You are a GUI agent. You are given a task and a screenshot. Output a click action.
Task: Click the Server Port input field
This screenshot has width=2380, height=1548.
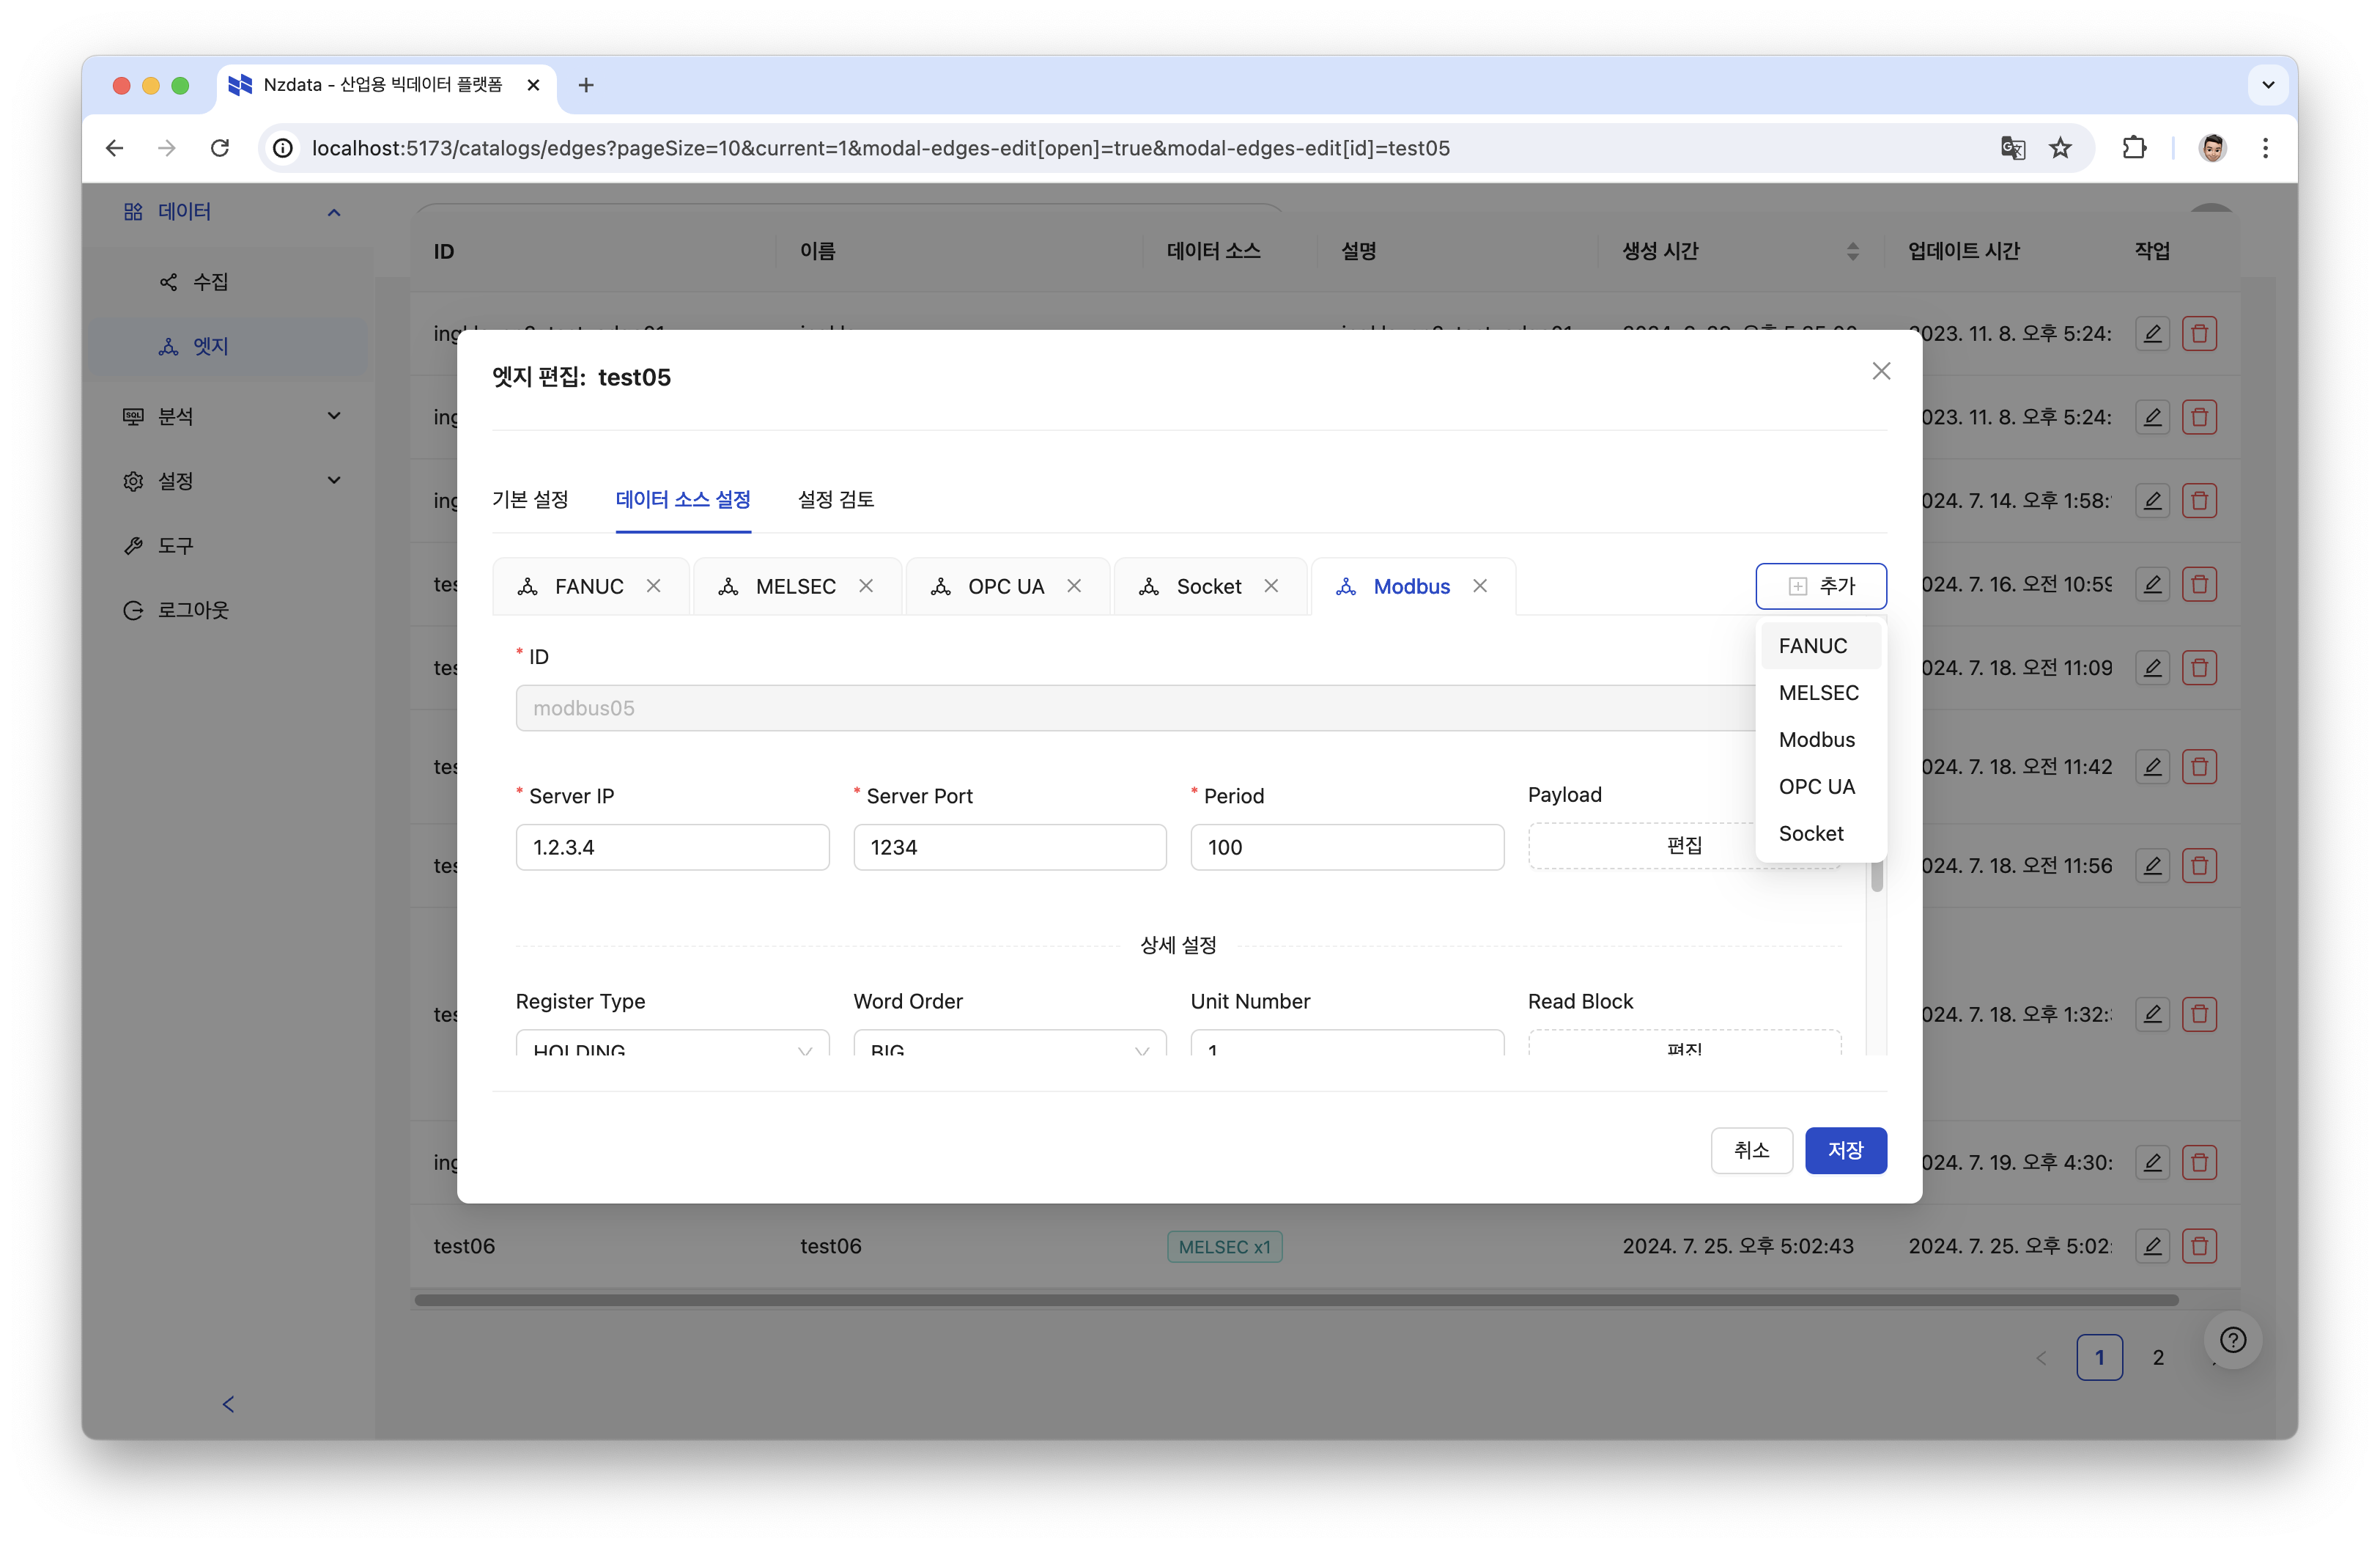pos(1009,847)
